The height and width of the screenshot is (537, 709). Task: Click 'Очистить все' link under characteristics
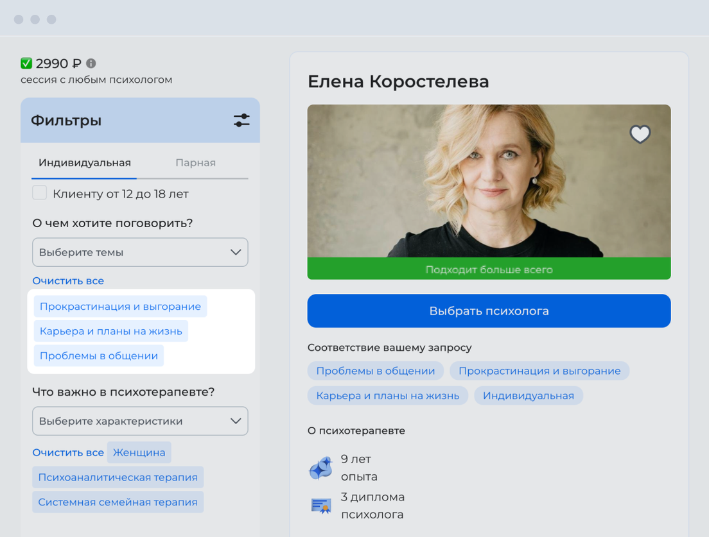click(x=68, y=452)
